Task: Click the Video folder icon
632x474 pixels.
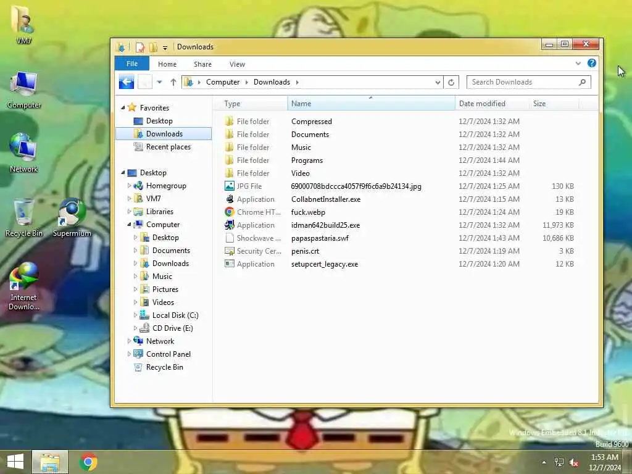Action: [230, 173]
